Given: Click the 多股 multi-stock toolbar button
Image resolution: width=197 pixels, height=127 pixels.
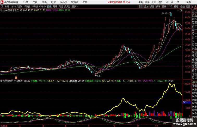Looking at the screenshot, I should pos(152,7).
